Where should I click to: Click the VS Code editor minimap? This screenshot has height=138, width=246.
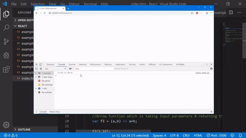pos(232,34)
